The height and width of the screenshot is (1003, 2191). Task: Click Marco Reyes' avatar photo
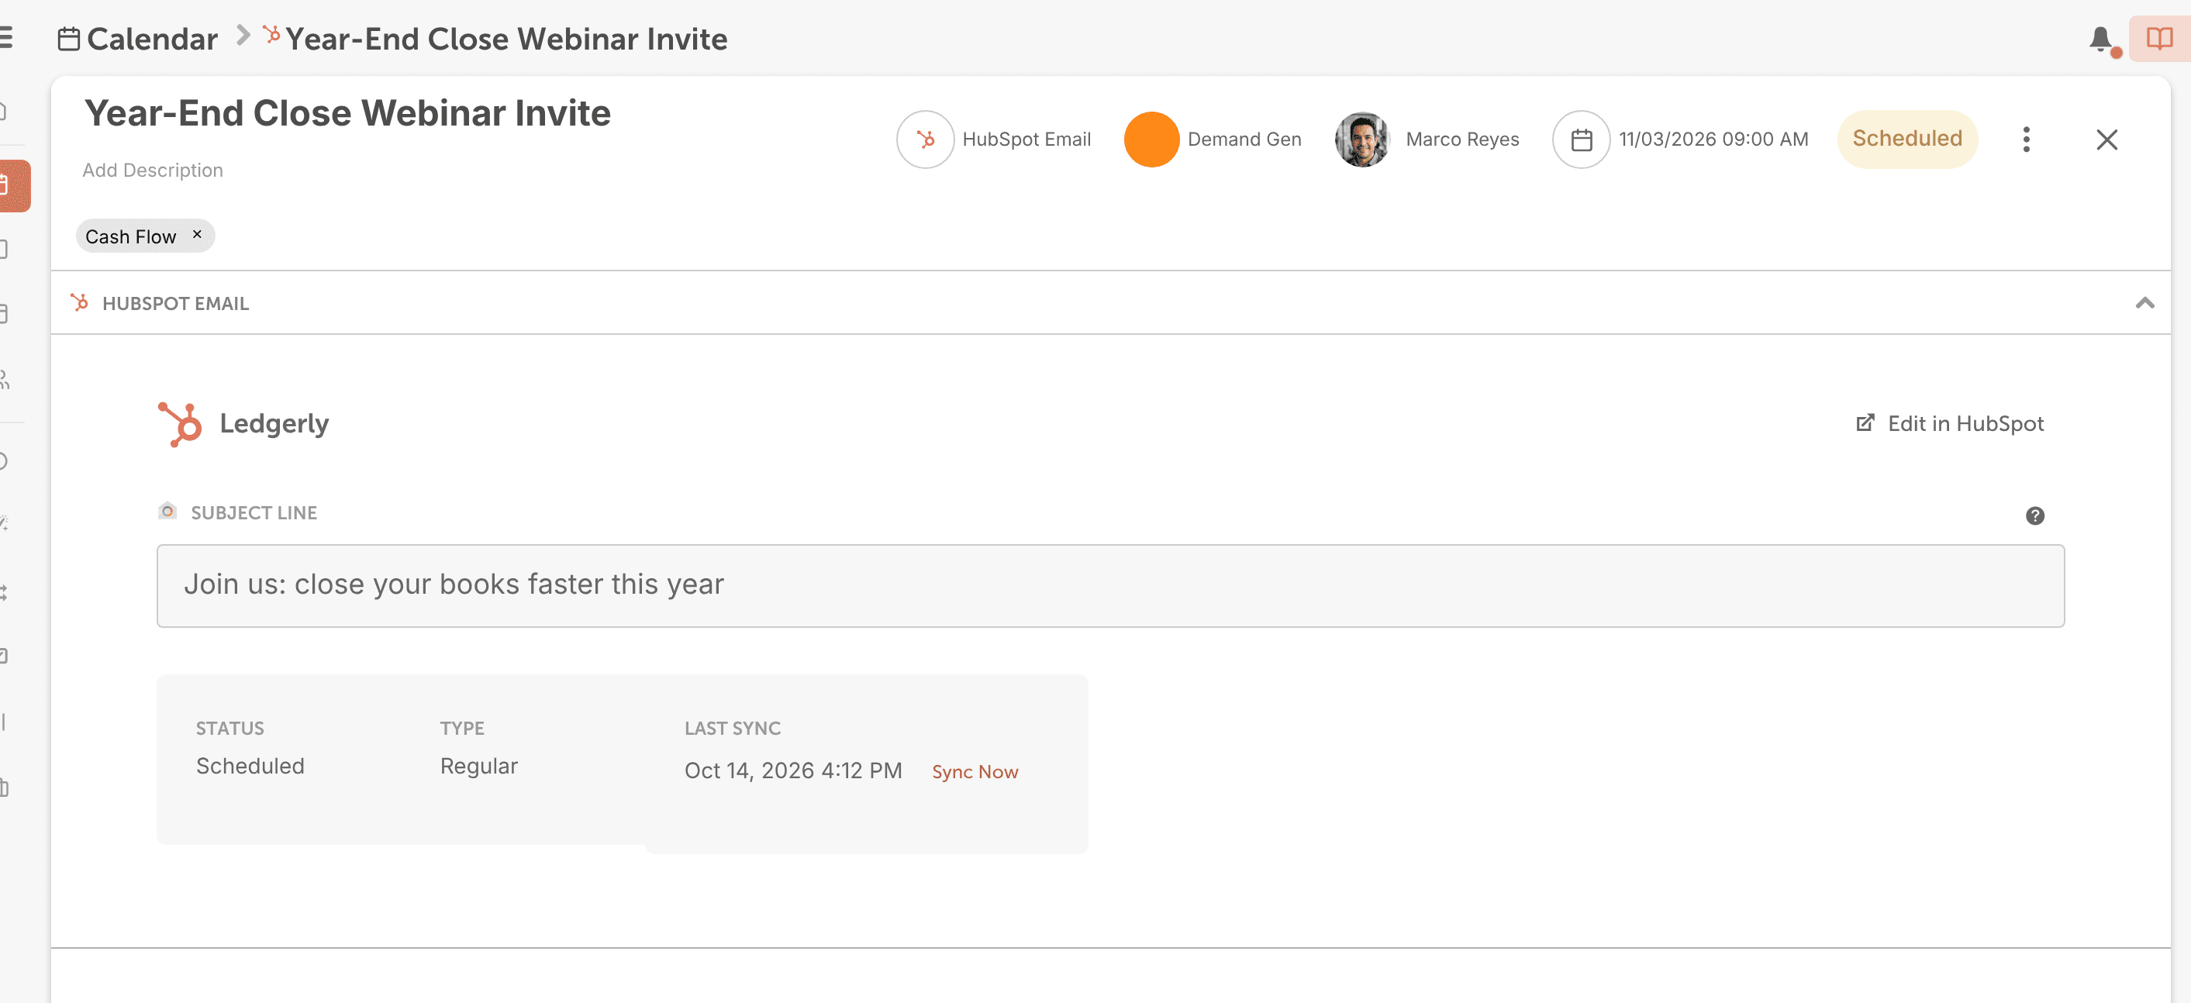1362,140
